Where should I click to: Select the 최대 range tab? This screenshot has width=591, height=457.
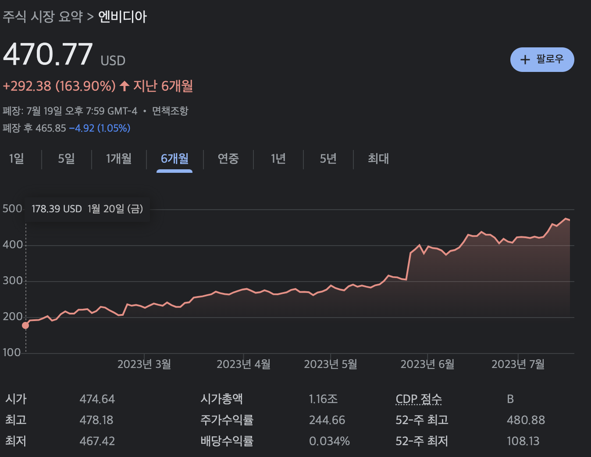point(378,158)
